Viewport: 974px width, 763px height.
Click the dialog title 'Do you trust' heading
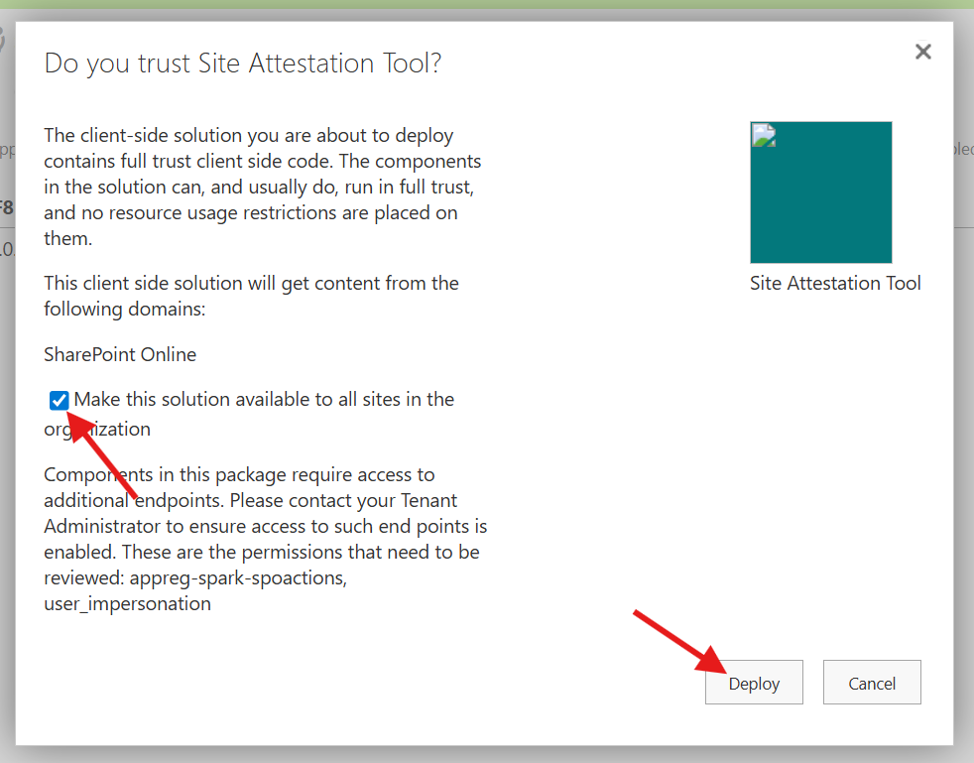tap(243, 64)
